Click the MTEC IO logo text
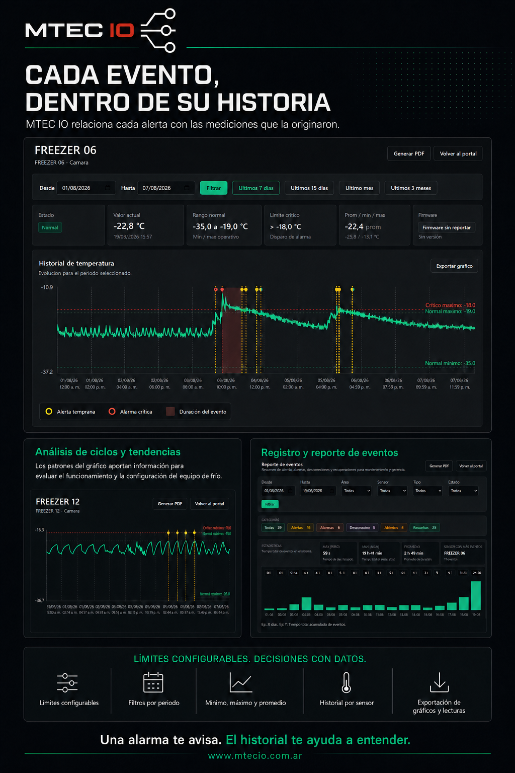515x773 pixels. pyautogui.click(x=79, y=30)
